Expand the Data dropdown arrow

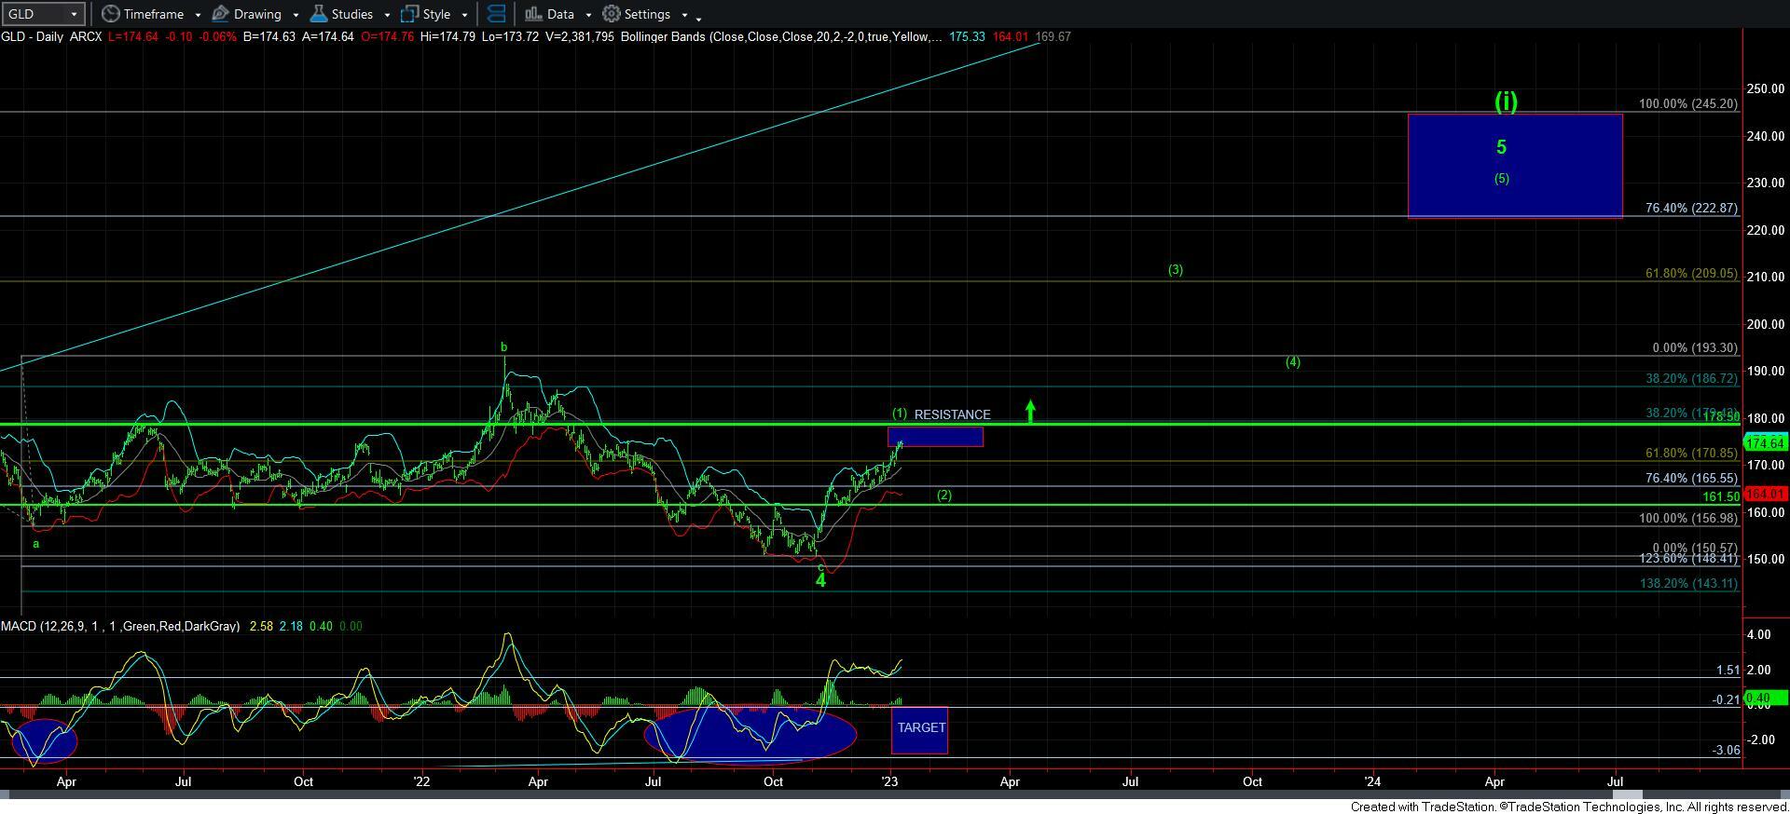click(588, 15)
